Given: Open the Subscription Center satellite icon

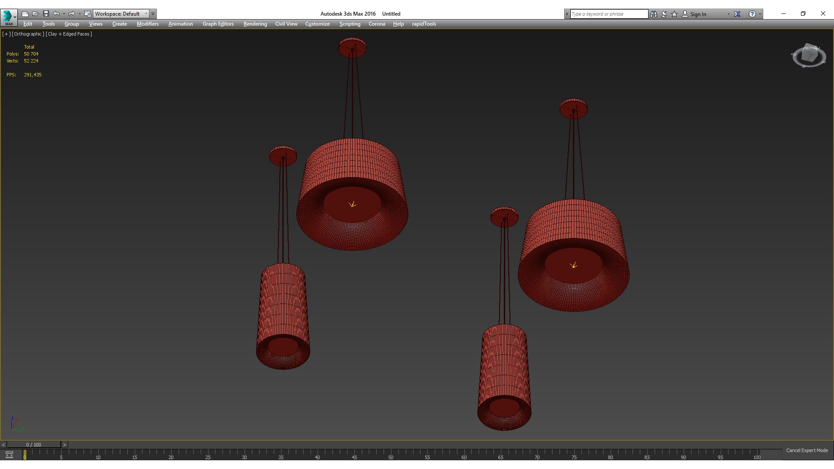Looking at the screenshot, I should (664, 14).
